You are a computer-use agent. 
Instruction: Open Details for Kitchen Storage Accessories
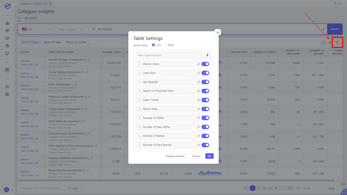pyautogui.click(x=25, y=61)
